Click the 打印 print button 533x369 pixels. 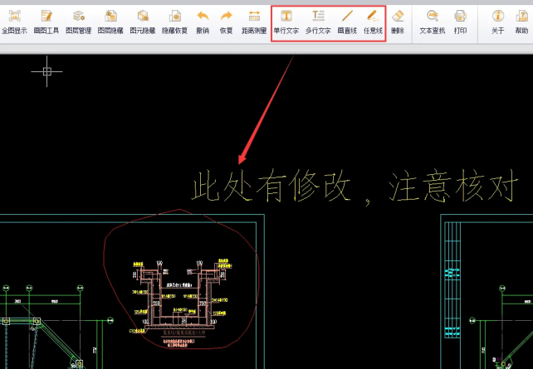click(x=460, y=21)
